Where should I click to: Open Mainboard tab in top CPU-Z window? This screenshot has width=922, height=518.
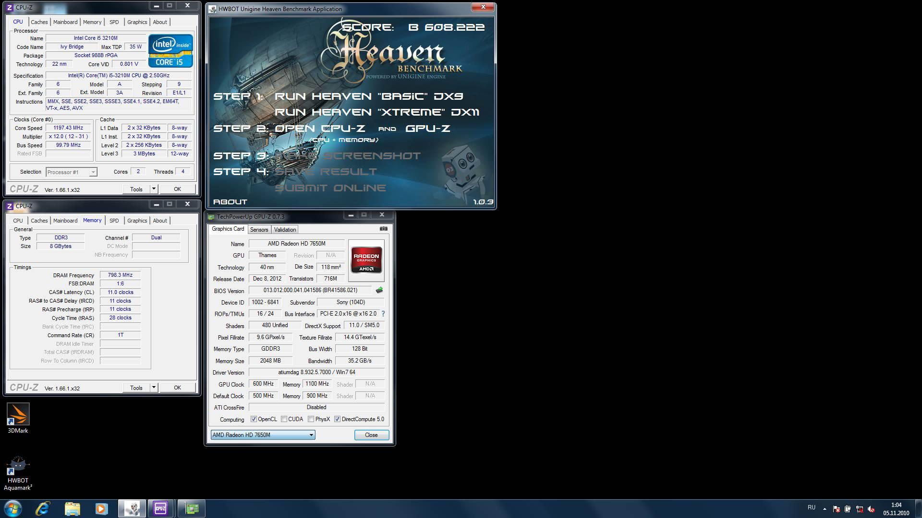65,22
